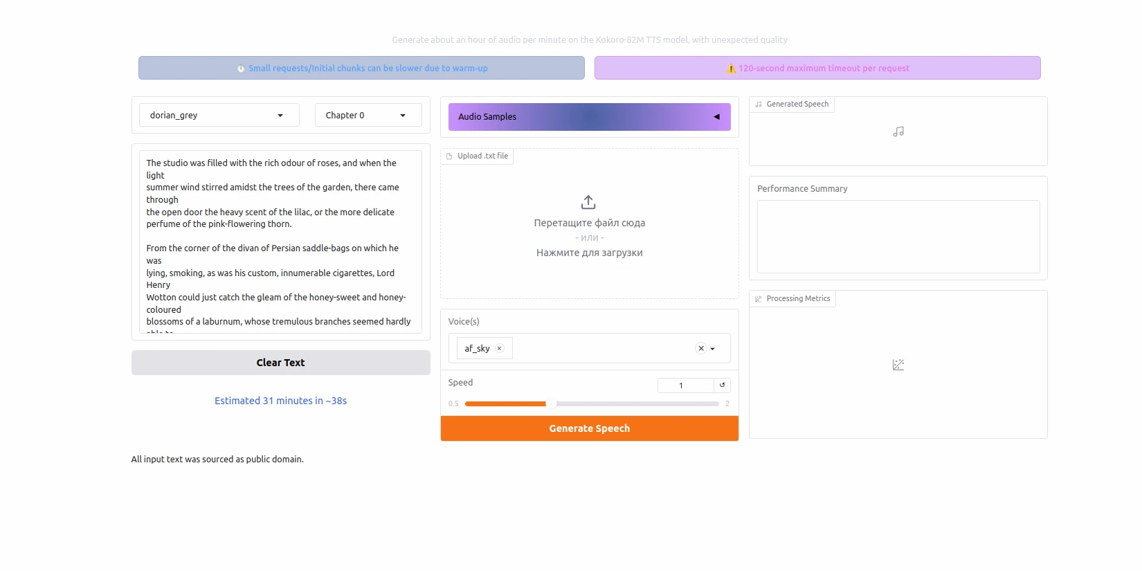Click the chart icon in Processing Metrics
The width and height of the screenshot is (1142, 571).
[x=898, y=365]
